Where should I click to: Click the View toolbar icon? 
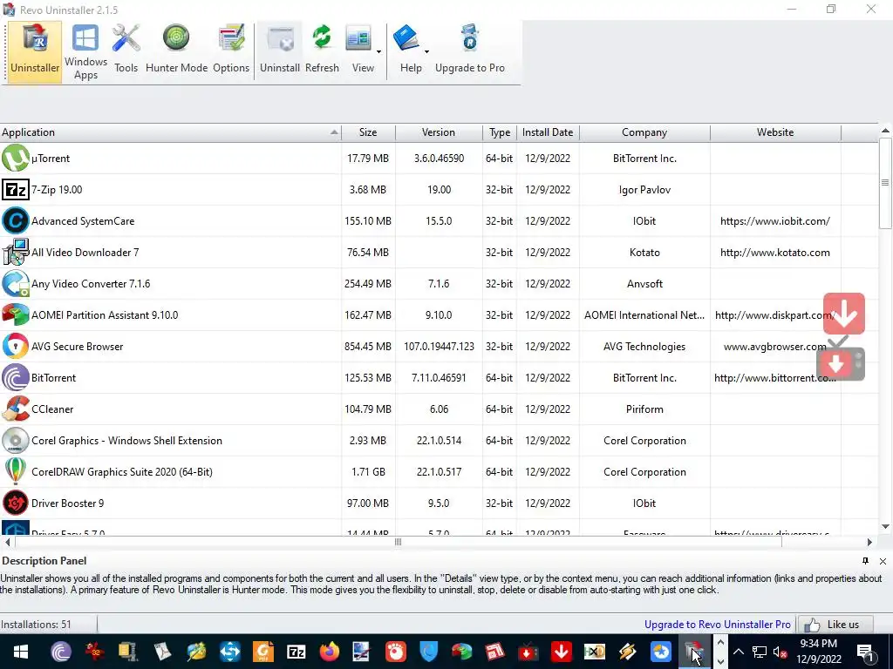pos(358,40)
